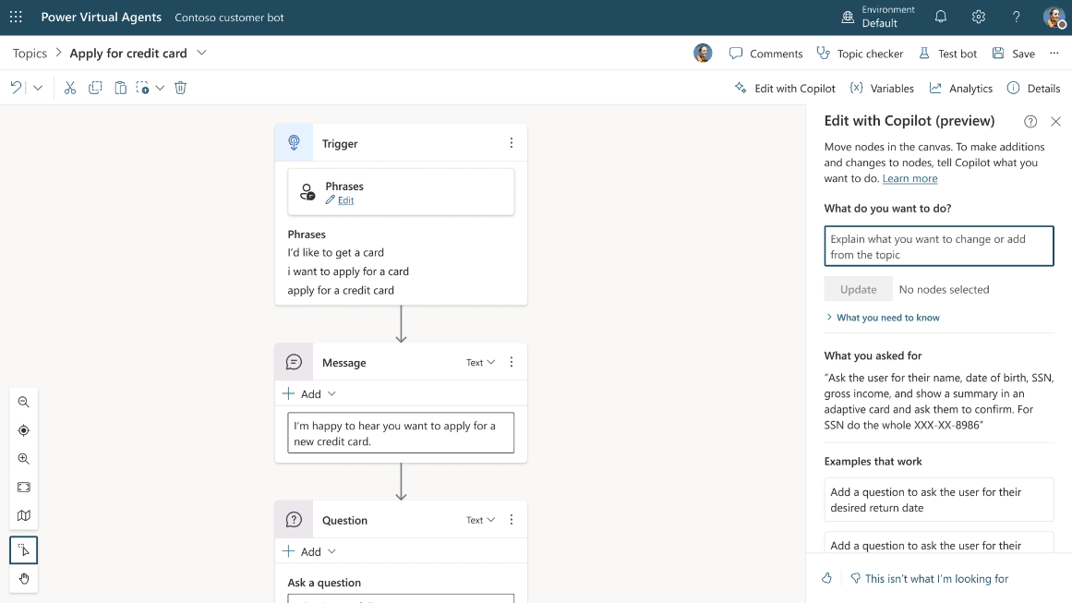Paste a node with the paste icon
Viewport: 1072px width, 603px height.
[x=121, y=87]
